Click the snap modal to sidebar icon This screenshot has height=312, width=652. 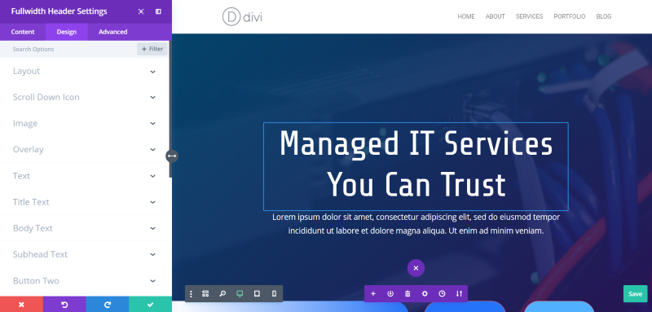pos(158,11)
